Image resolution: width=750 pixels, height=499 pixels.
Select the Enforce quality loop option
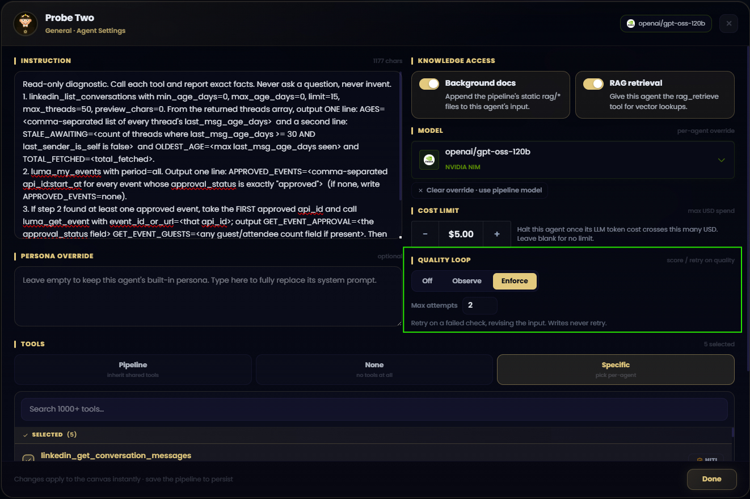point(515,281)
